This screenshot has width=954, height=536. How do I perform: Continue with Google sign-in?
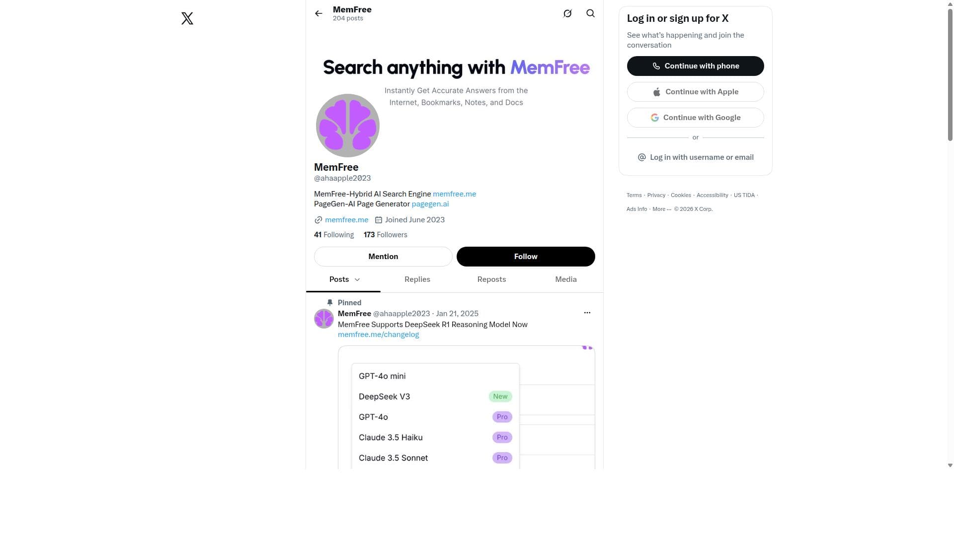coord(695,118)
